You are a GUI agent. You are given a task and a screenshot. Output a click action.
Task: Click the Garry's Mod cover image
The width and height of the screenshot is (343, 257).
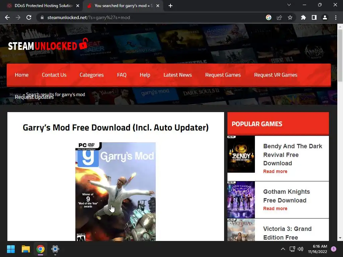pyautogui.click(x=116, y=191)
